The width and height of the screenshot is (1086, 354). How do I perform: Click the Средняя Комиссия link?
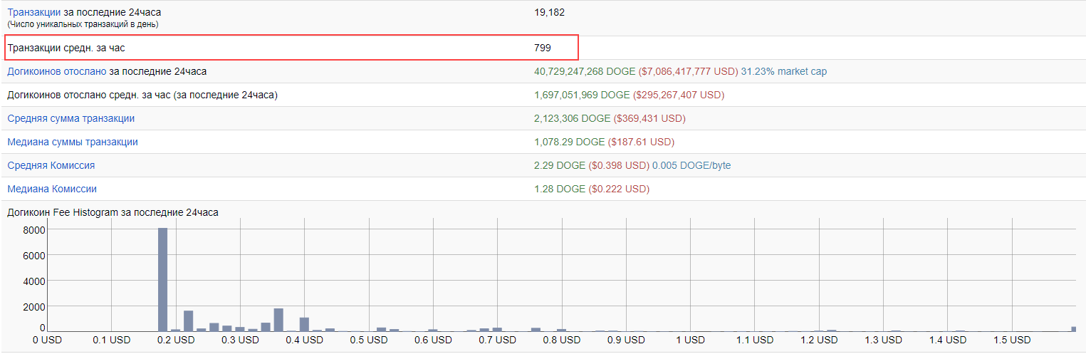click(51, 165)
